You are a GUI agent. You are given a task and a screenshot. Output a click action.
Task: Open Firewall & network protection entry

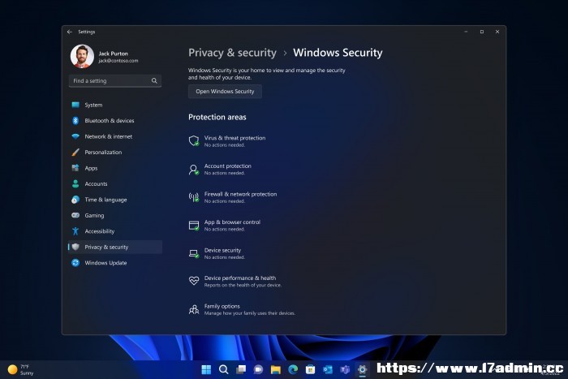[x=233, y=197]
